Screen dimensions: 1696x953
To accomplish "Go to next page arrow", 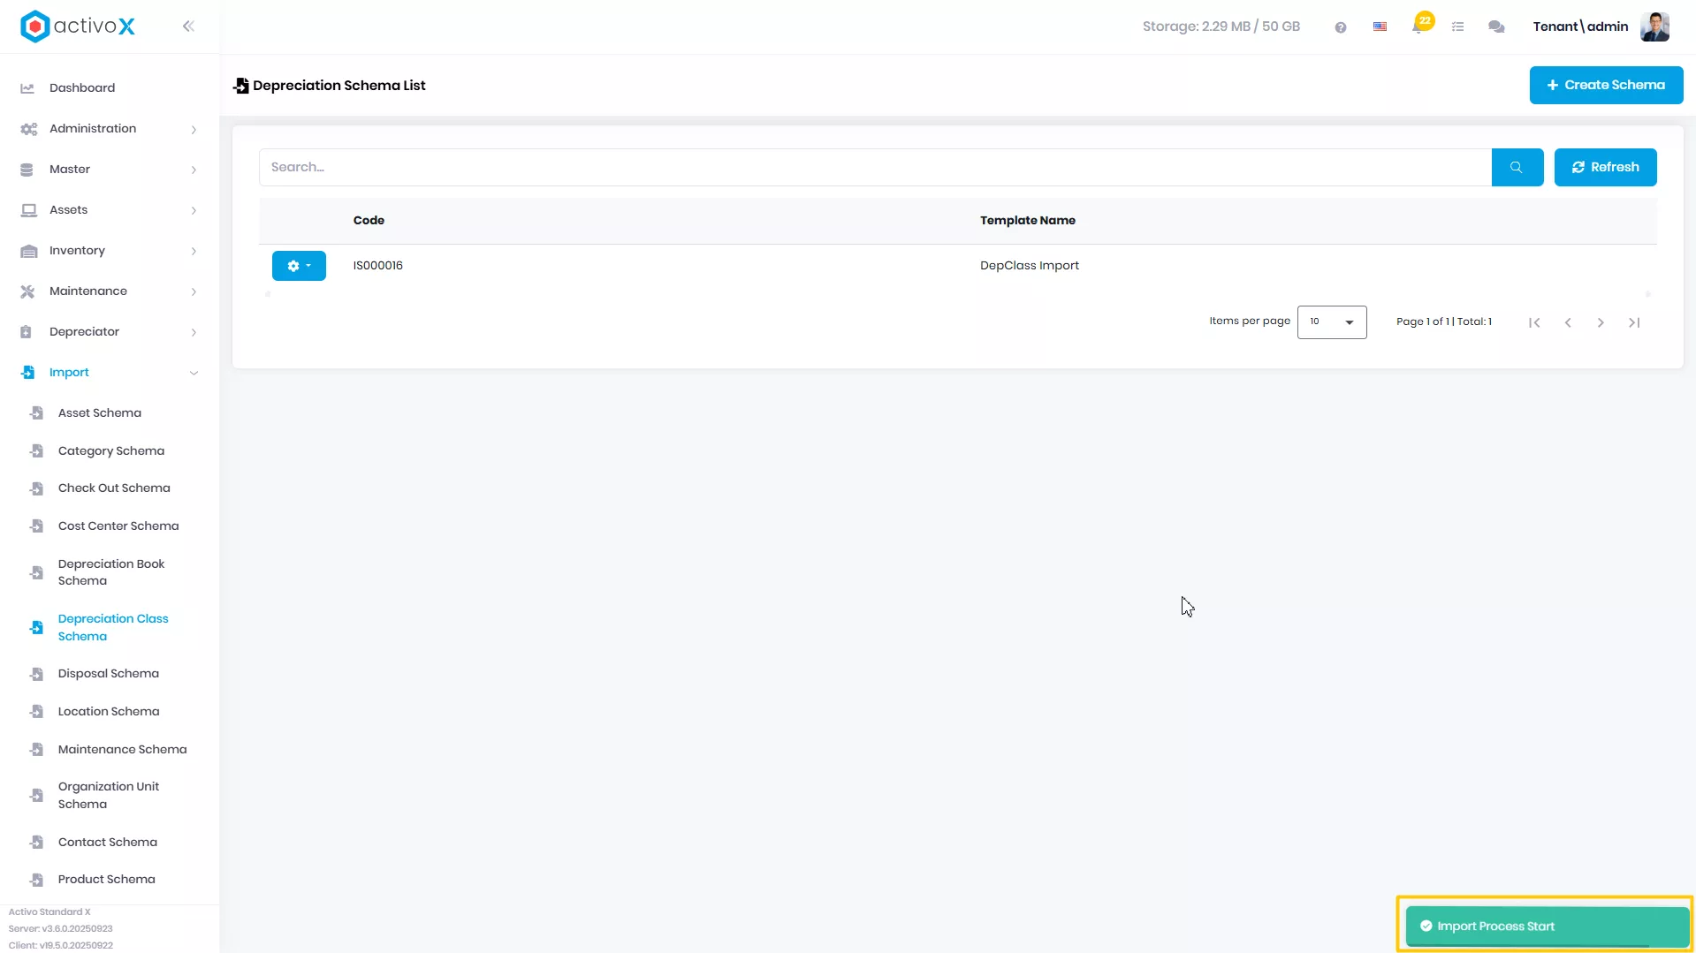I will pos(1601,322).
